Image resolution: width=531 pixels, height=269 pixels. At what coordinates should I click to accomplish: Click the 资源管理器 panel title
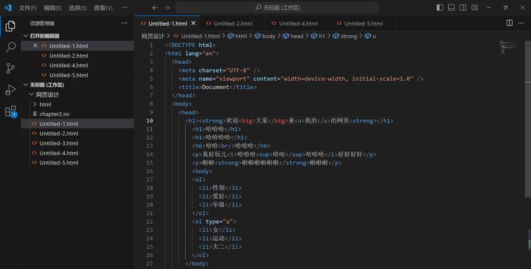click(42, 24)
